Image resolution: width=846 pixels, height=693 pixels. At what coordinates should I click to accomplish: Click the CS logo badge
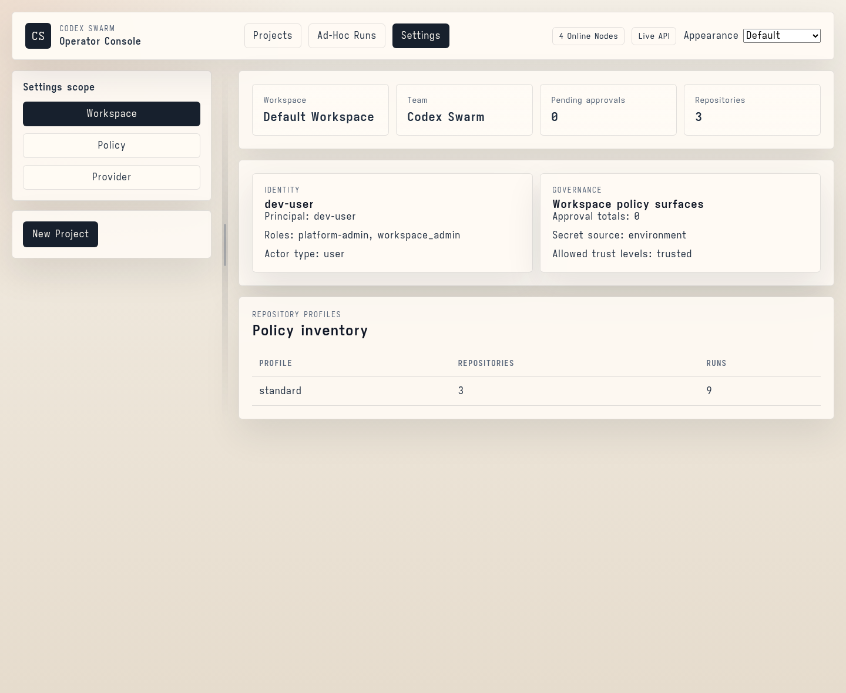(38, 36)
